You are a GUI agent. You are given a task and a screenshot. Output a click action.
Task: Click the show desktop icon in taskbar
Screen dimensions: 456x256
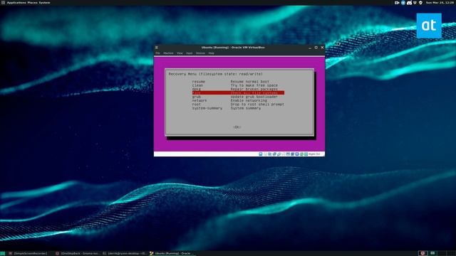pyautogui.click(x=3, y=253)
